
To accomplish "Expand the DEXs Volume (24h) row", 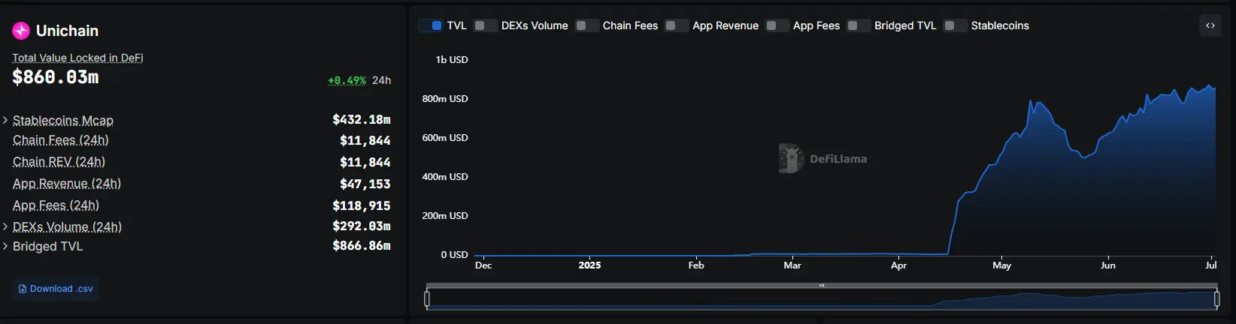I will click(5, 226).
